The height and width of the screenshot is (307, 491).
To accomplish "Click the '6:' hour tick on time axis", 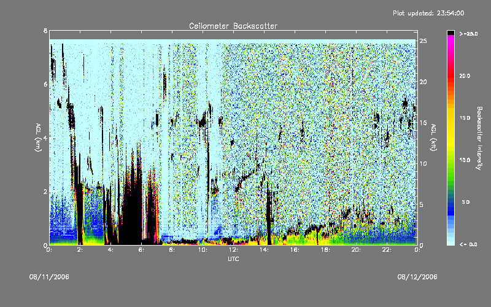I will coord(141,250).
